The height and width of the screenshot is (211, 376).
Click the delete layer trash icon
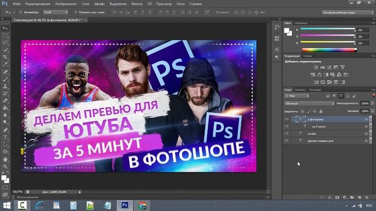[x=367, y=198]
